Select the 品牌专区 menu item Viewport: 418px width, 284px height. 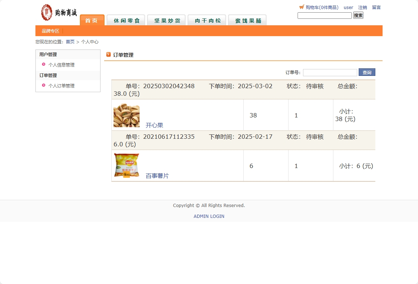pyautogui.click(x=50, y=31)
